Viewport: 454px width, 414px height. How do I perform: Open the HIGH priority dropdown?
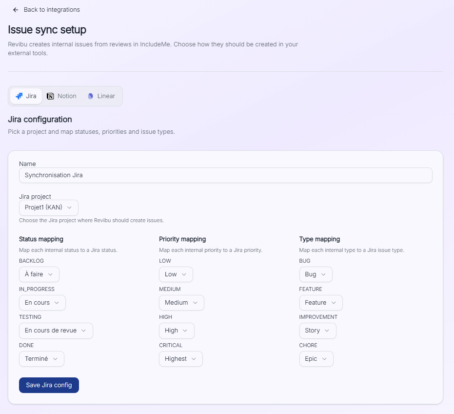pyautogui.click(x=177, y=331)
